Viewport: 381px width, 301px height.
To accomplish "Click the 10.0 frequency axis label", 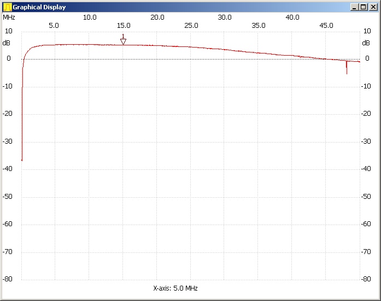I will (x=90, y=17).
